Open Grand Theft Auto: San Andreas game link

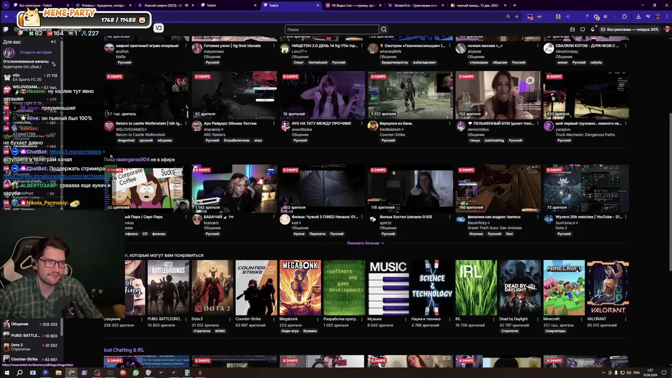tap(495, 228)
